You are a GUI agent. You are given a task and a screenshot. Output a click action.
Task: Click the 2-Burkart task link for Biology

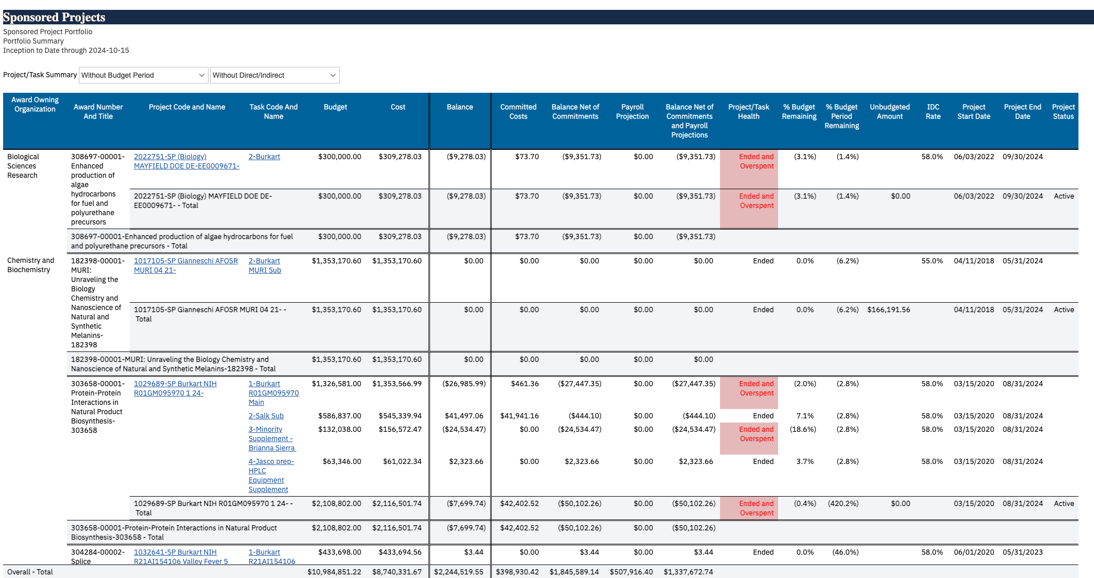click(264, 157)
